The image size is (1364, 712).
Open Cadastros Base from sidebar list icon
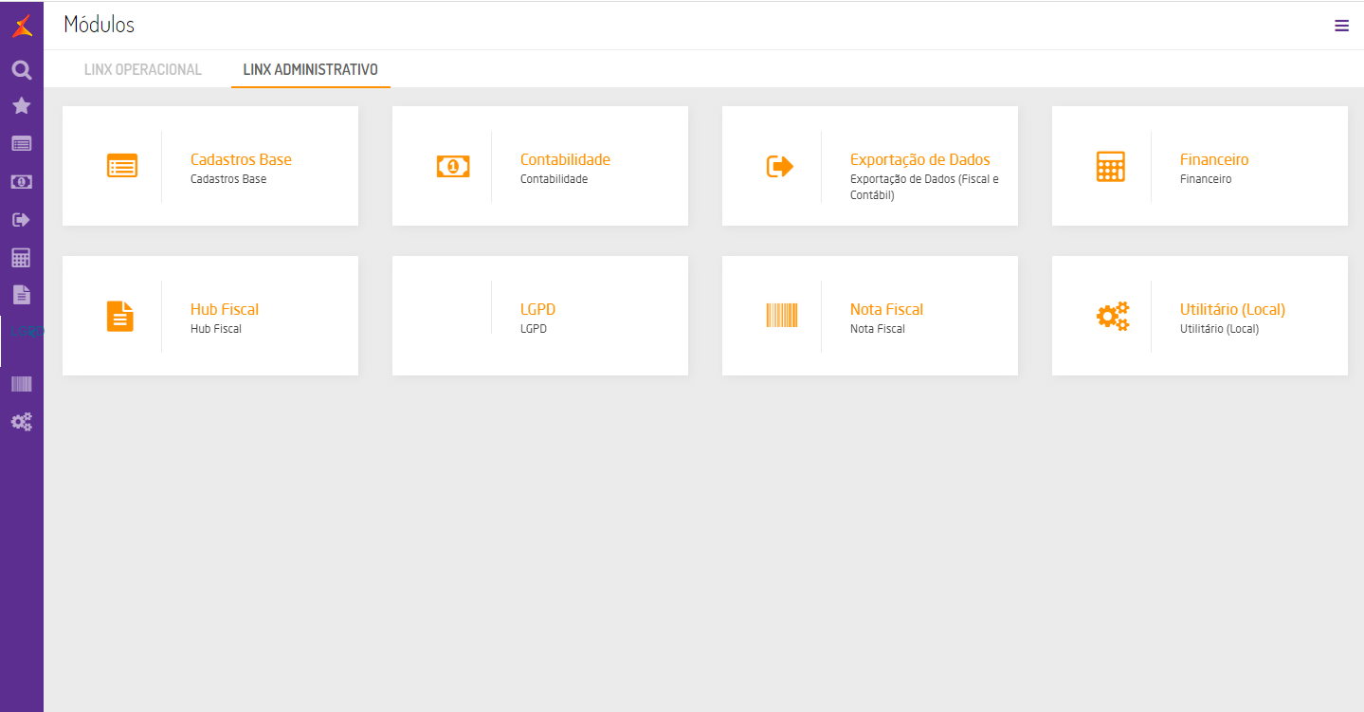(x=22, y=143)
